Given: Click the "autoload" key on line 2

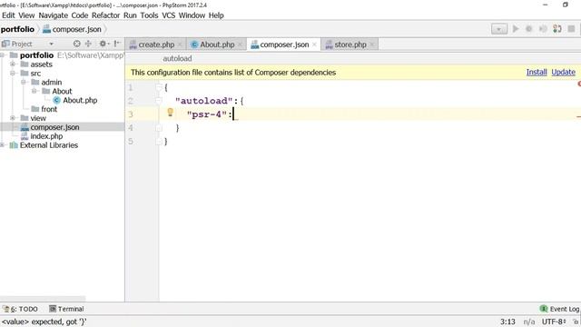Looking at the screenshot, I should [x=203, y=101].
